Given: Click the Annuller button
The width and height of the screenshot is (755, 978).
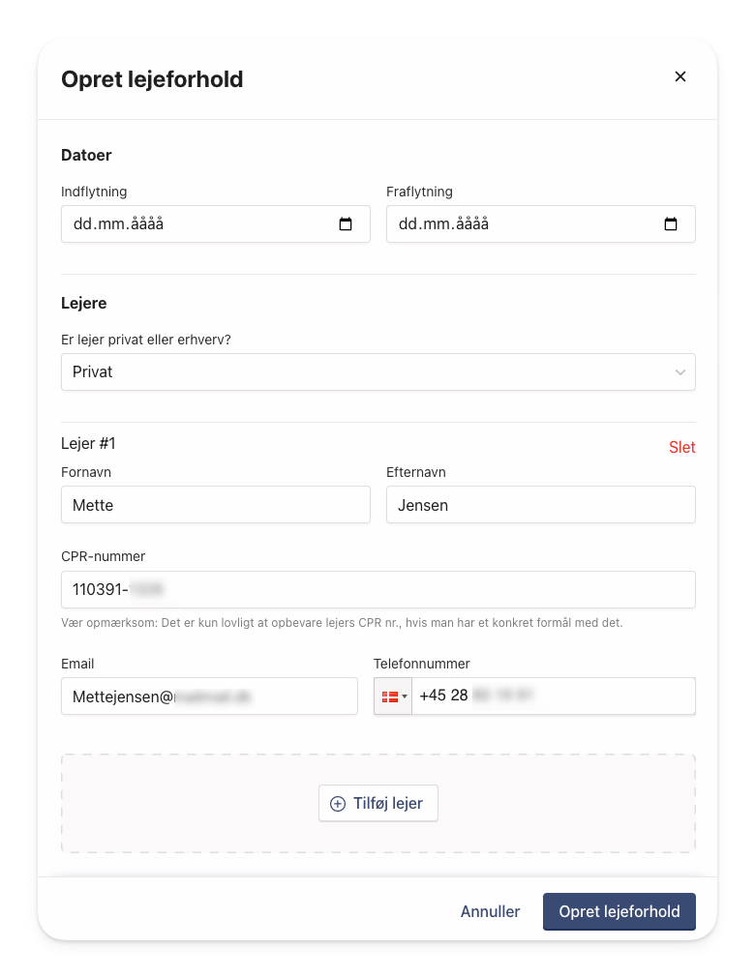Looking at the screenshot, I should 490,911.
